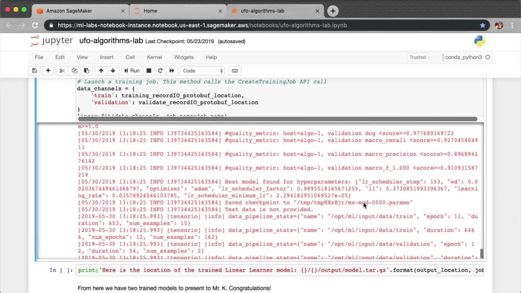Cut selected cells with scissors icon
The image size is (521, 293).
click(x=62, y=71)
